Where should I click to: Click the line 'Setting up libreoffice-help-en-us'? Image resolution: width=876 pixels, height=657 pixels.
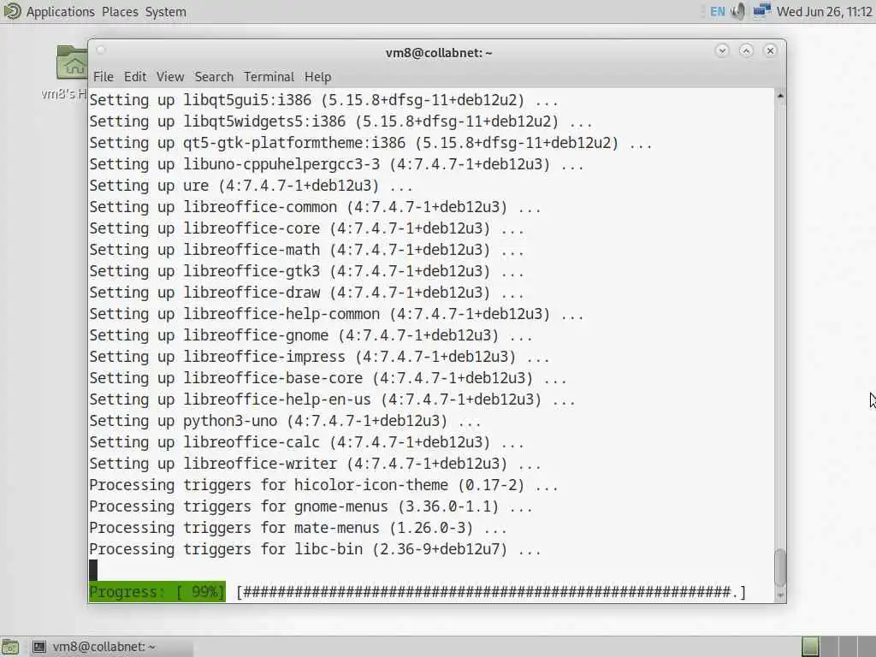click(x=333, y=400)
